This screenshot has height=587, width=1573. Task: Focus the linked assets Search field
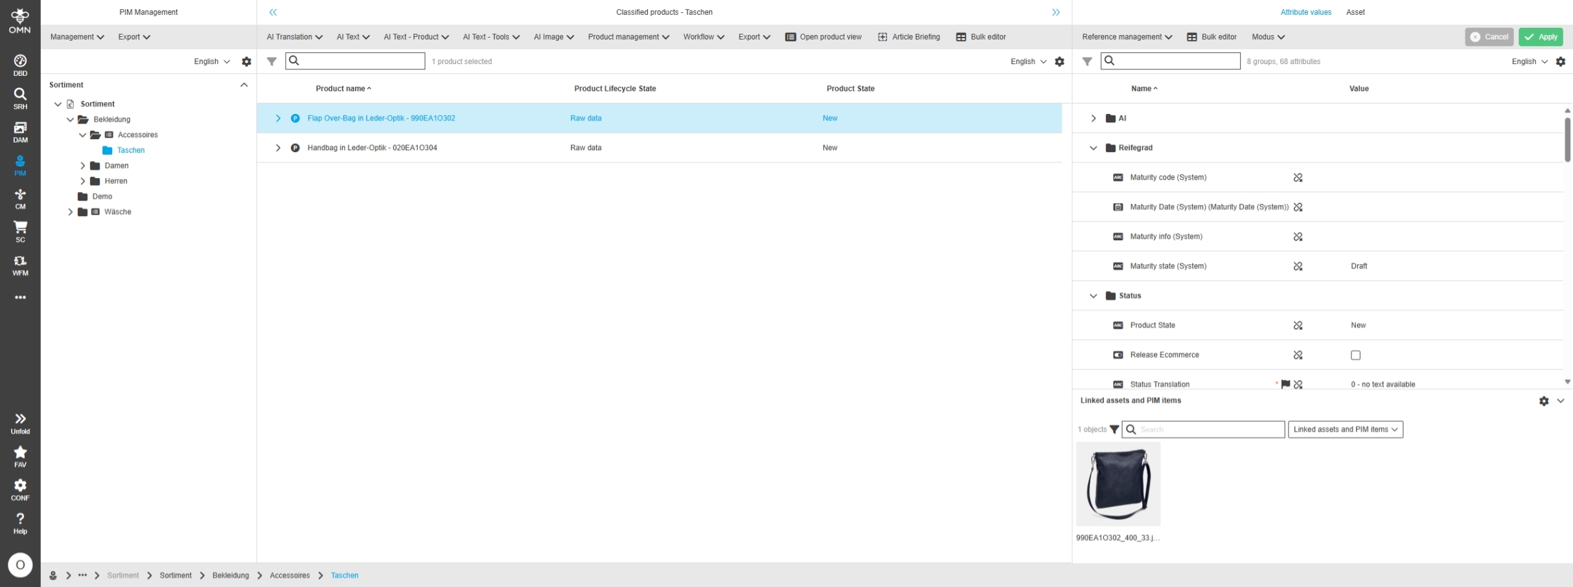point(1203,430)
